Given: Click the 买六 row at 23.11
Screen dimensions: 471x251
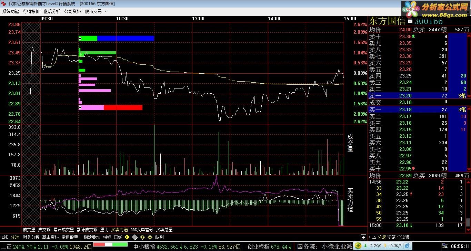Looking at the screenshot, I should pyautogui.click(x=408, y=143).
